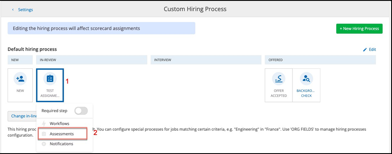Click the + New Hiring Process button
This screenshot has height=154, width=392.
pos(359,29)
